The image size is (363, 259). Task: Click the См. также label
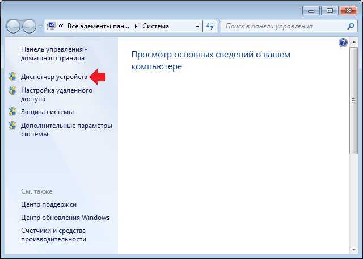36,191
